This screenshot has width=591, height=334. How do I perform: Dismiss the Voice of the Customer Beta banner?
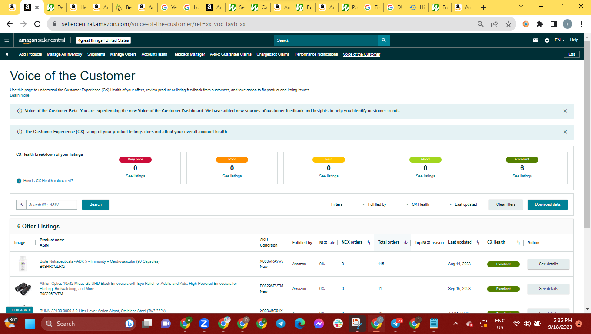(565, 111)
